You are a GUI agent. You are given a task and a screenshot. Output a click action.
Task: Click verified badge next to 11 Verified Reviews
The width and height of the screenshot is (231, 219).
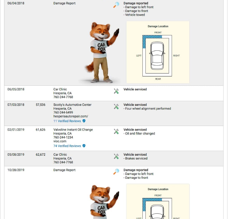click(84, 121)
